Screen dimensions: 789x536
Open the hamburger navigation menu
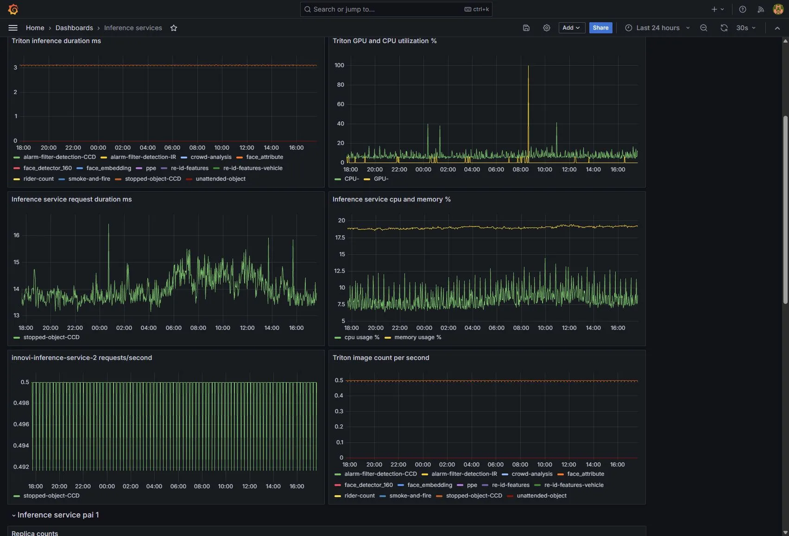click(x=13, y=28)
